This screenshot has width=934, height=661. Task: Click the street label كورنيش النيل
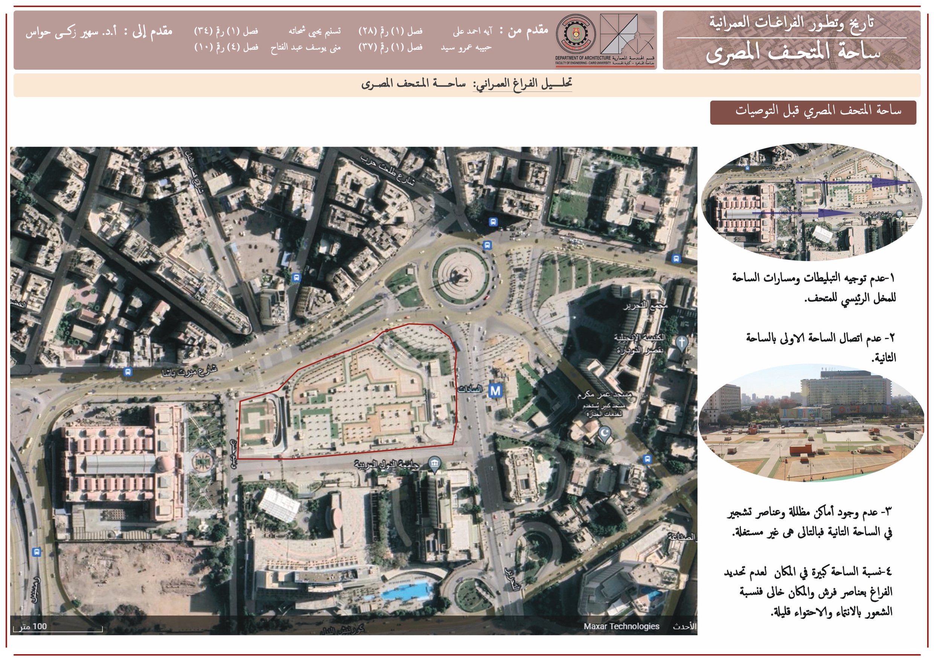[342, 630]
